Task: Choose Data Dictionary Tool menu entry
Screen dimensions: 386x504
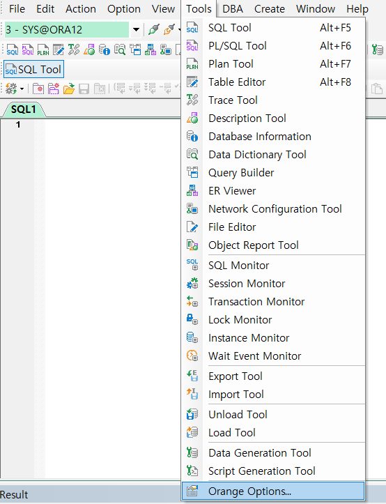Action: click(274, 155)
